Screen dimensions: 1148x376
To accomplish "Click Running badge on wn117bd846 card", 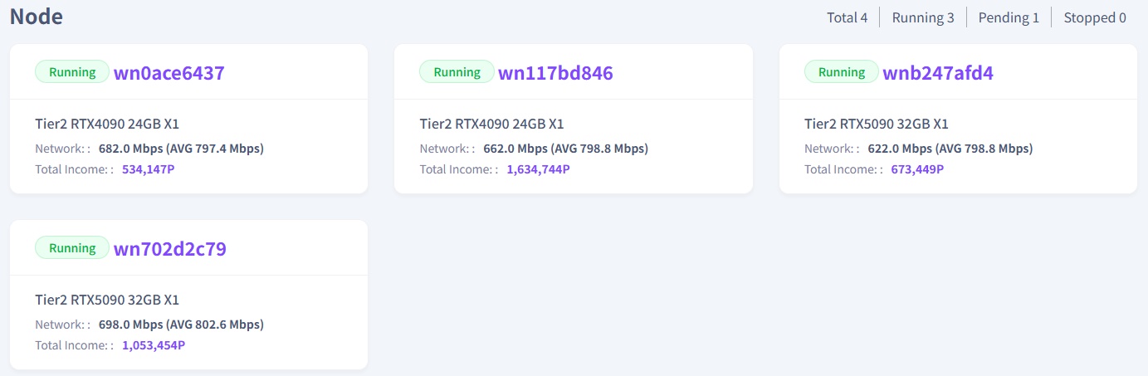I will tap(457, 72).
